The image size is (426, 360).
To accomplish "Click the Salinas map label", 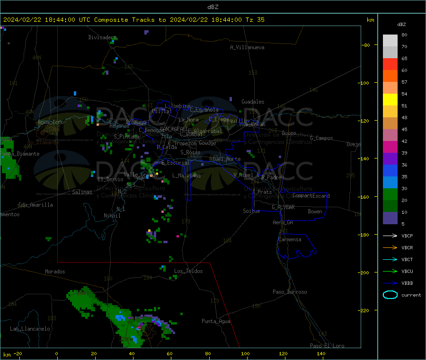I will (x=82, y=192).
